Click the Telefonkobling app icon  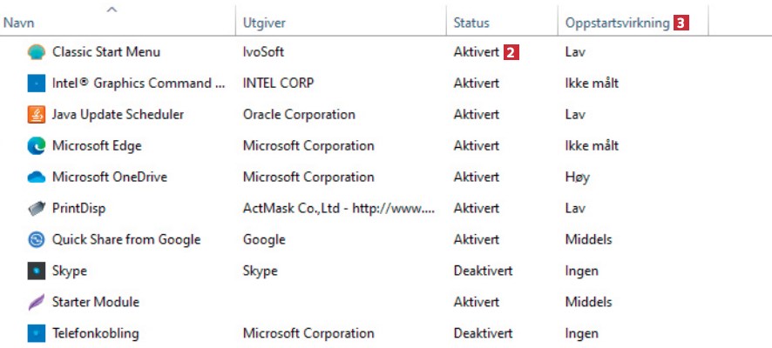37,334
